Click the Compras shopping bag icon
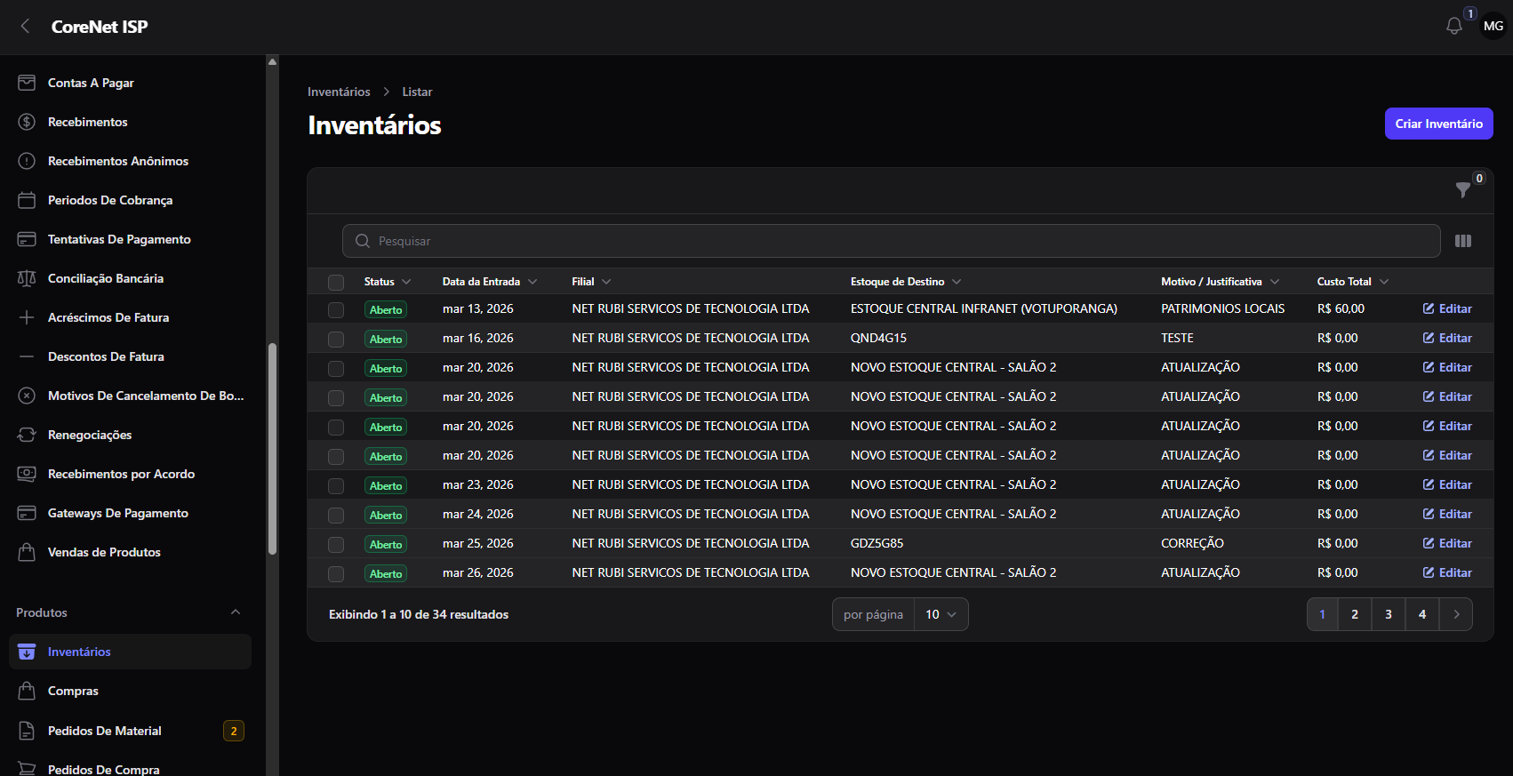 (x=27, y=691)
